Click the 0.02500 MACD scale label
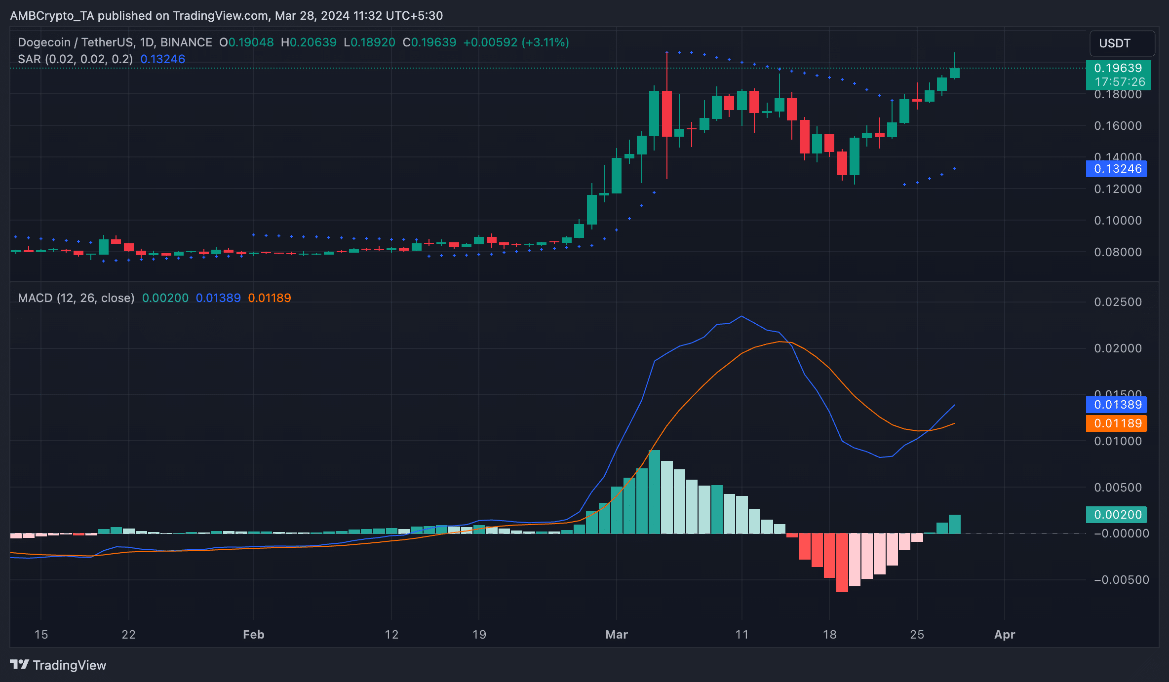1169x682 pixels. tap(1118, 302)
